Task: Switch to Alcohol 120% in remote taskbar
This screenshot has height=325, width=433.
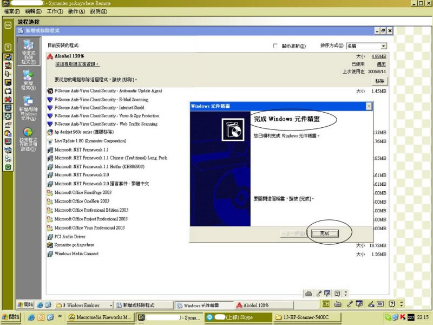Action: coord(264,305)
